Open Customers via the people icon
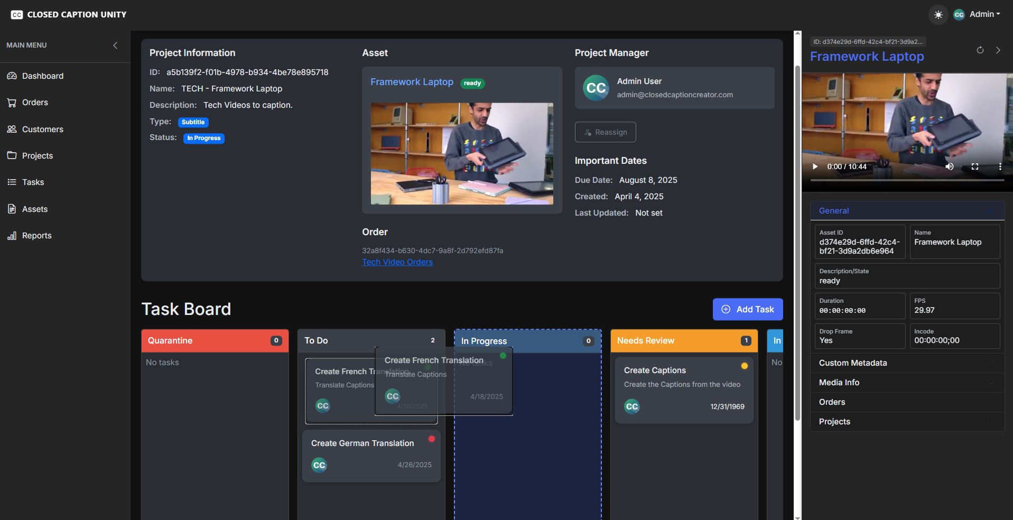 12,129
